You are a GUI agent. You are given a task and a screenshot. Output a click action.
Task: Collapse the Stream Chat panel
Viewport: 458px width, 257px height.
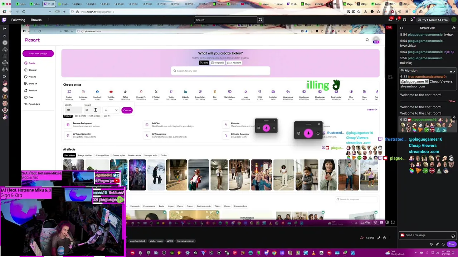point(402,28)
